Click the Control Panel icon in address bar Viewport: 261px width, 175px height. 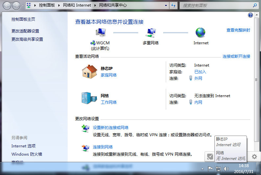tap(29, 5)
